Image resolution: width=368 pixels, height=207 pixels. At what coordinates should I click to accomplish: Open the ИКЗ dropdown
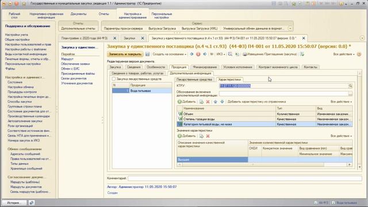[x=221, y=54]
